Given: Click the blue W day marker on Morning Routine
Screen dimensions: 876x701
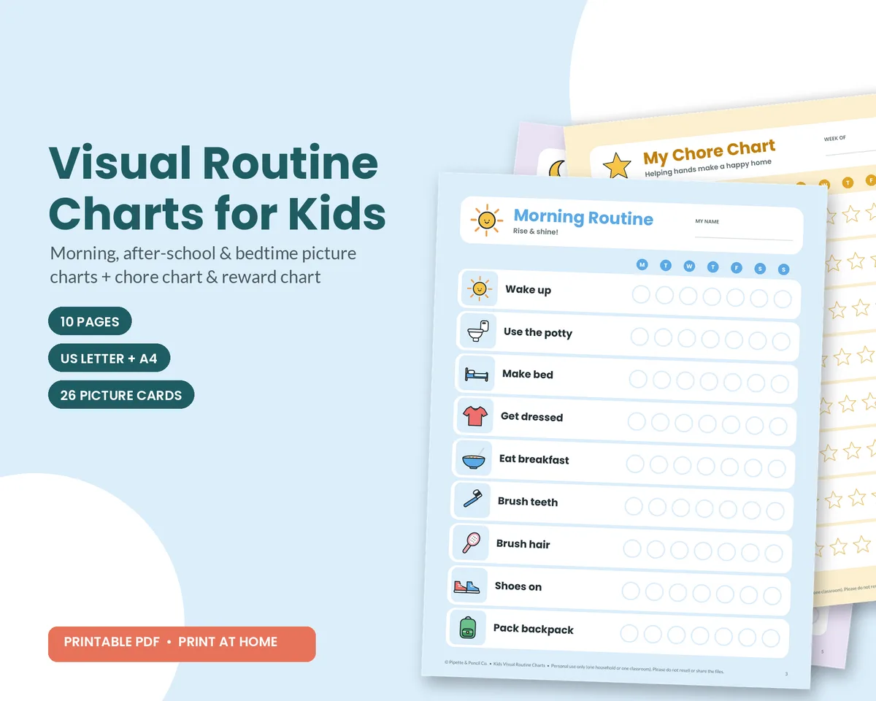Looking at the screenshot, I should 689,267.
